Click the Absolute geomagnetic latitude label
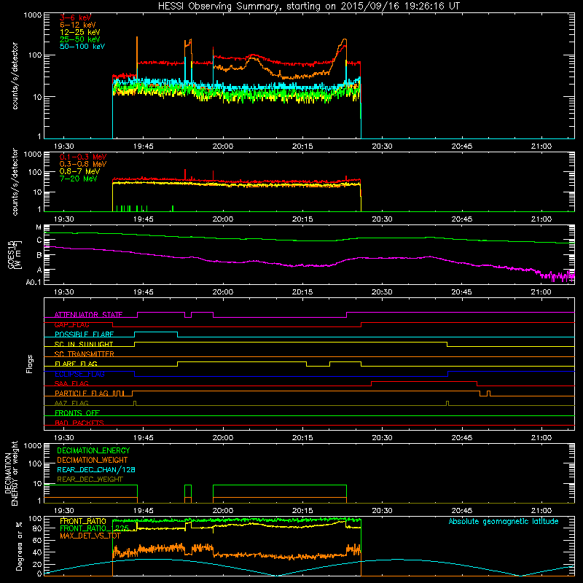The height and width of the screenshot is (583, 583). tap(504, 521)
